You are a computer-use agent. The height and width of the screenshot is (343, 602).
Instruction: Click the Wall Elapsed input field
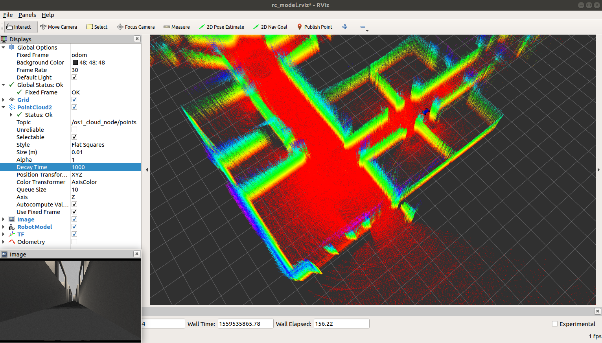click(x=341, y=324)
